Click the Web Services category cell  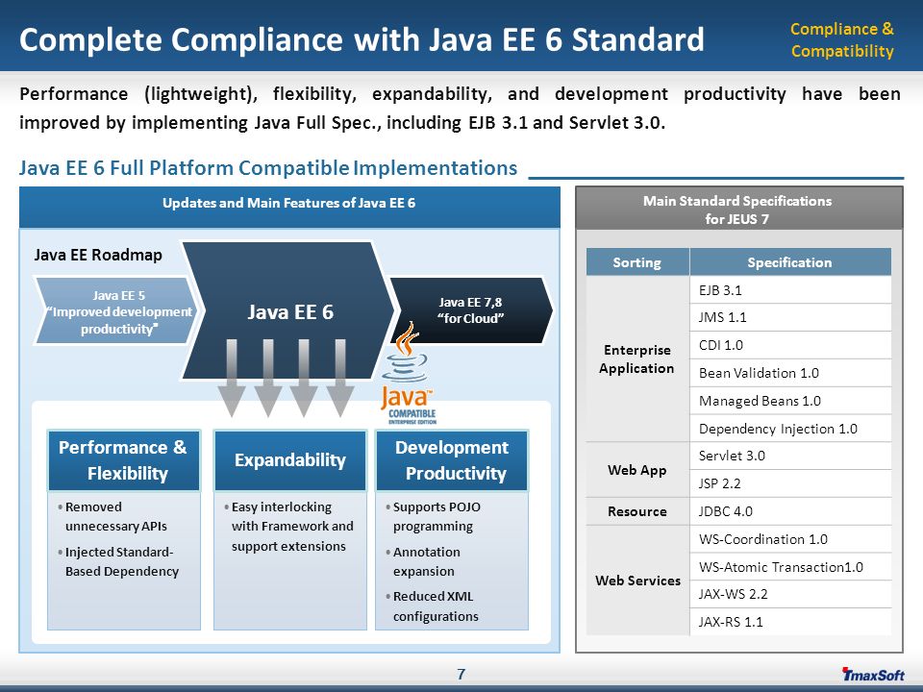click(x=636, y=581)
